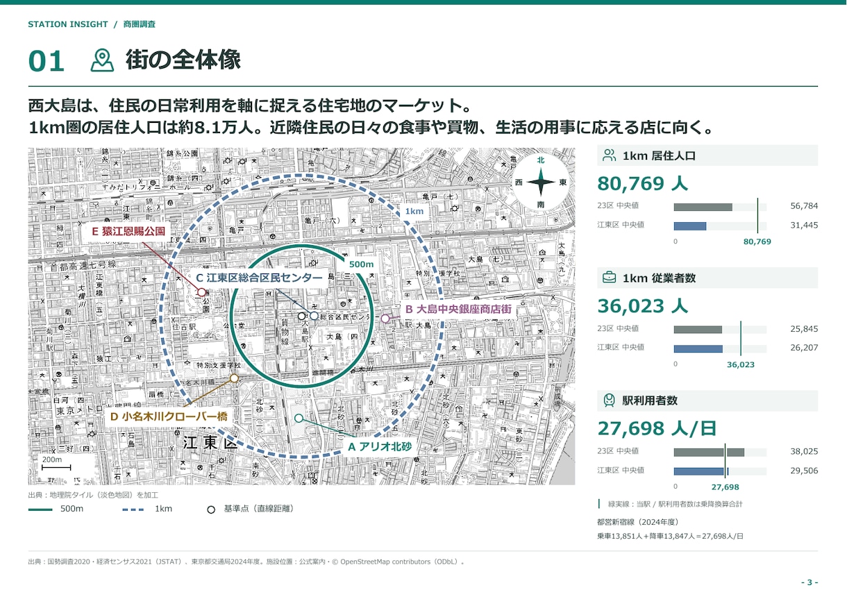
Task: Click the people icon next to 1km 居住人口
Action: pos(610,155)
